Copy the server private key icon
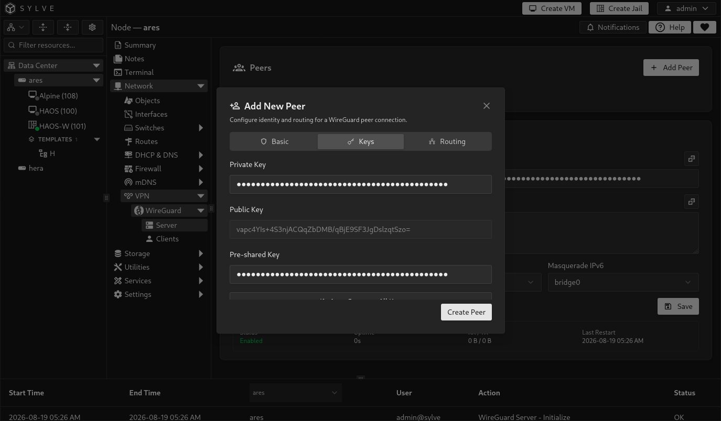 coord(692,159)
